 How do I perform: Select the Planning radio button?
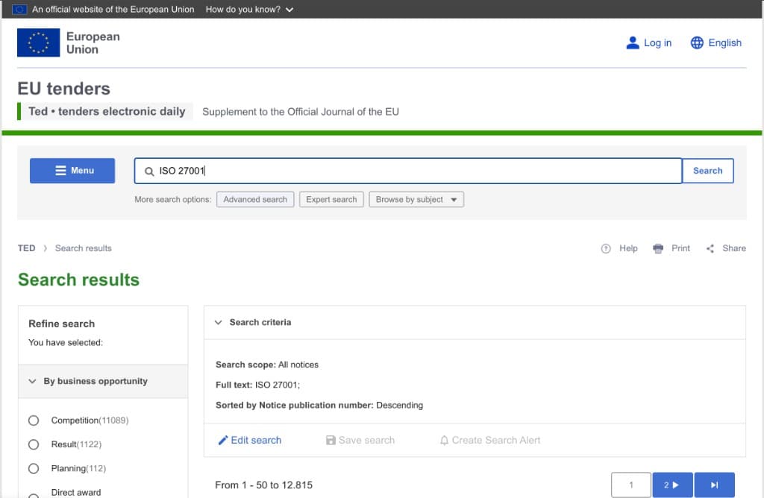pos(34,468)
